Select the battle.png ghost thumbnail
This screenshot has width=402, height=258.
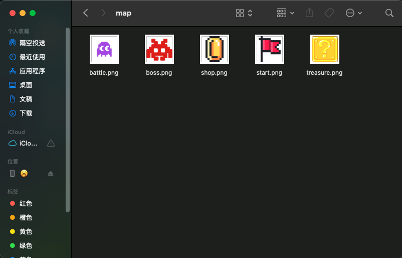pyautogui.click(x=104, y=49)
